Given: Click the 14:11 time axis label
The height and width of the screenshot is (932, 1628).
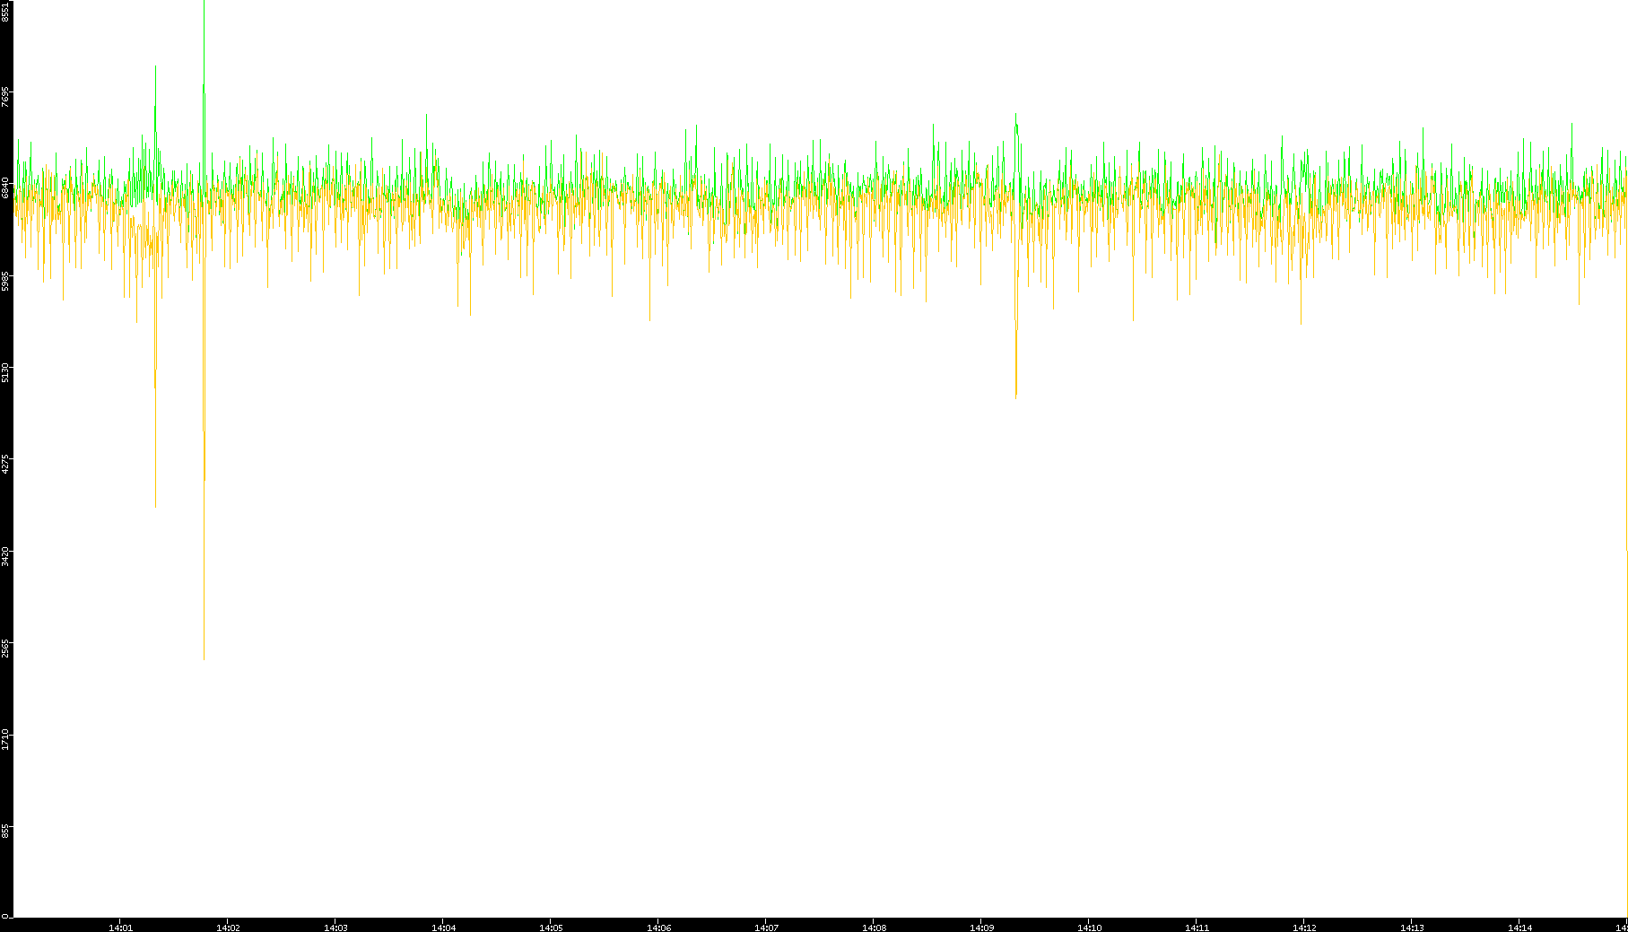Looking at the screenshot, I should (1197, 928).
